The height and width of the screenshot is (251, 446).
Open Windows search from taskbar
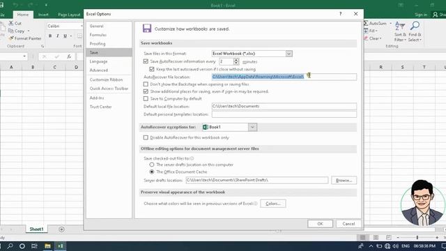click(x=10, y=246)
